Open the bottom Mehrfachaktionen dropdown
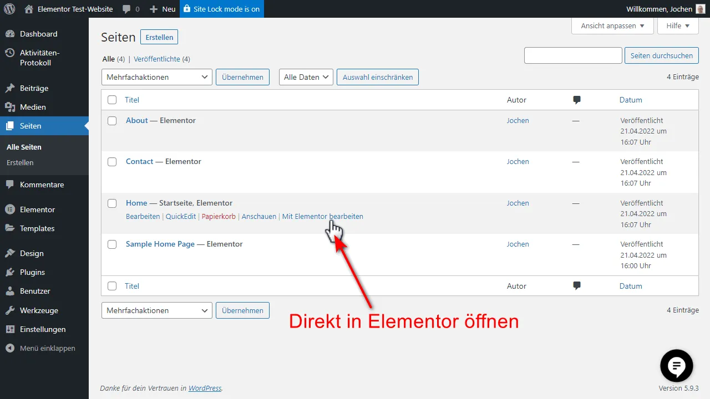The height and width of the screenshot is (399, 710). 157,310
